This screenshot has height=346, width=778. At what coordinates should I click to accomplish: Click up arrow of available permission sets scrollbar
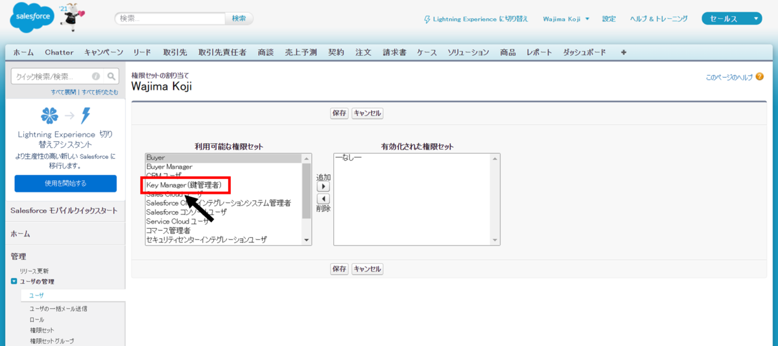click(x=307, y=158)
